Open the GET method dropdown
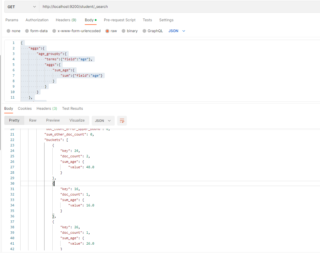Image resolution: width=320 pixels, height=258 pixels. click(21, 7)
